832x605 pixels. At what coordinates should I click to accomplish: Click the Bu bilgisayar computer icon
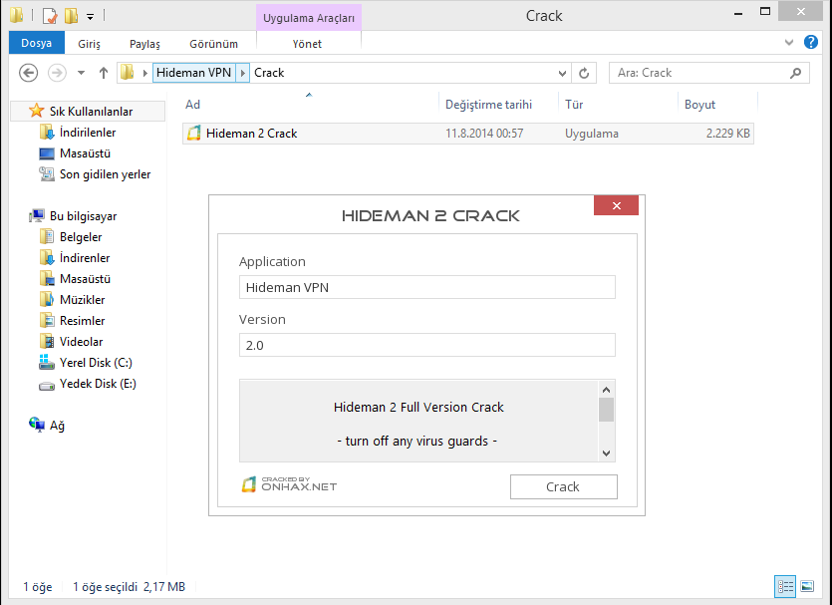[37, 215]
